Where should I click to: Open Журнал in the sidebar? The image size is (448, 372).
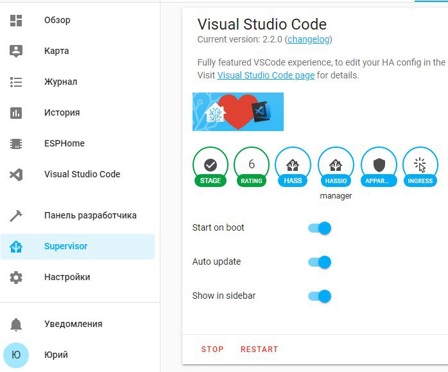78,82
